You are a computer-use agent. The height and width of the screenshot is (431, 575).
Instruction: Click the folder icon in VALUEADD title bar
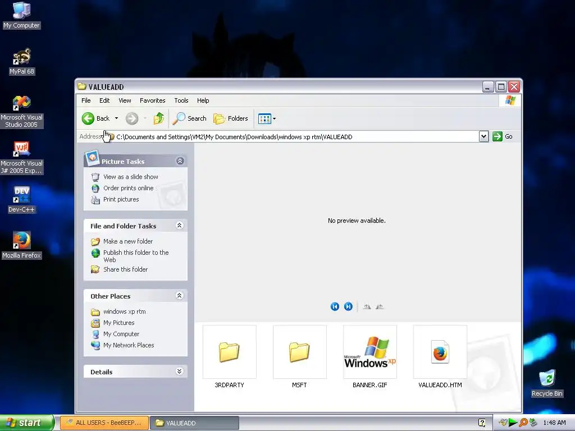click(x=82, y=86)
